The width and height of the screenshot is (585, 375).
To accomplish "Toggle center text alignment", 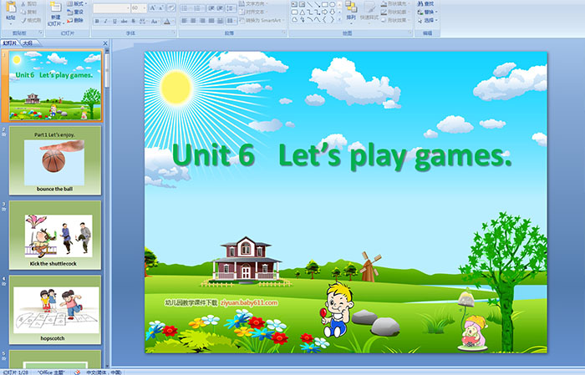I will click(x=193, y=21).
